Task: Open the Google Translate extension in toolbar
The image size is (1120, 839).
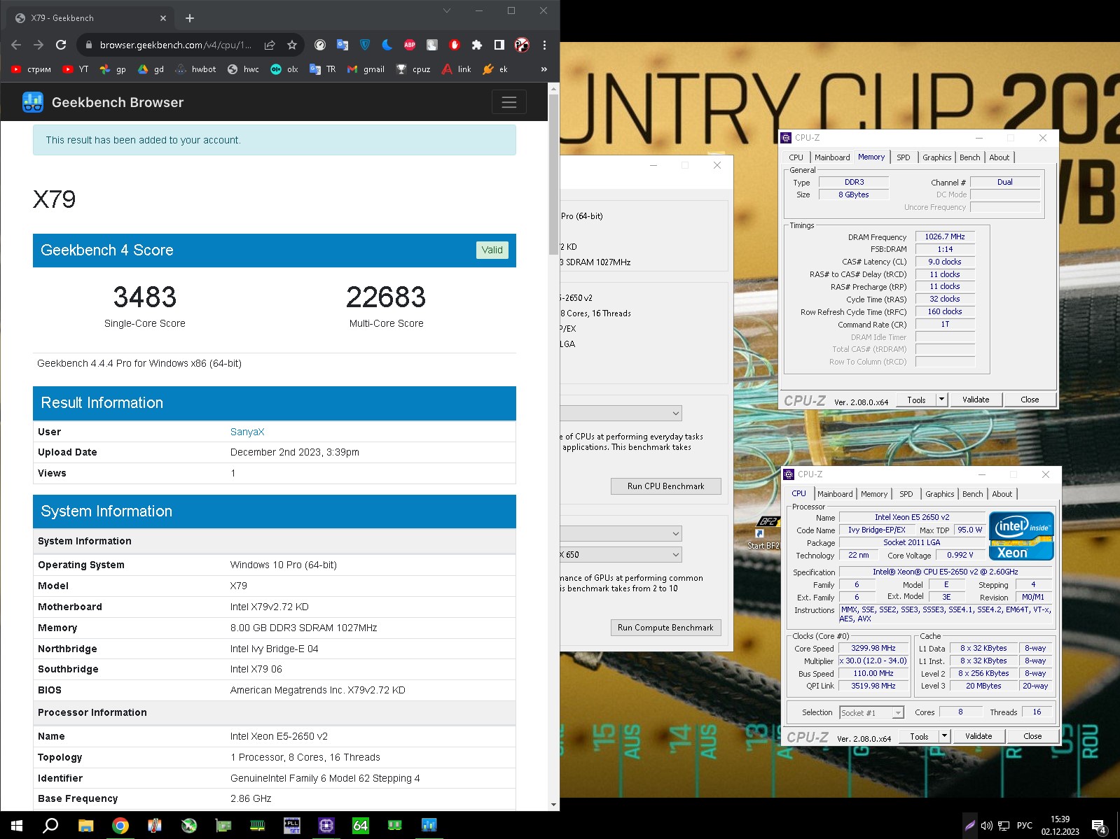Action: (x=343, y=45)
